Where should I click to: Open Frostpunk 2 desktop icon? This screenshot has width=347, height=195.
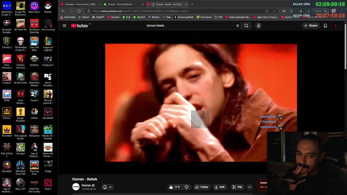click(48, 60)
